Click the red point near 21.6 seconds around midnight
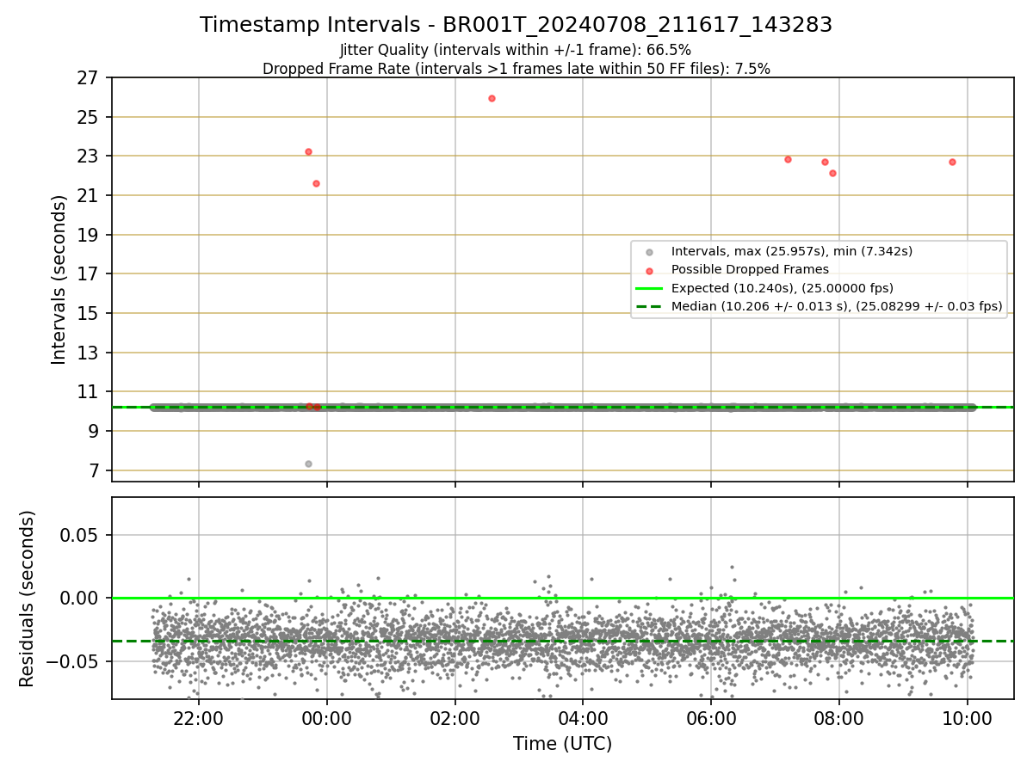Image resolution: width=1033 pixels, height=774 pixels. 316,183
